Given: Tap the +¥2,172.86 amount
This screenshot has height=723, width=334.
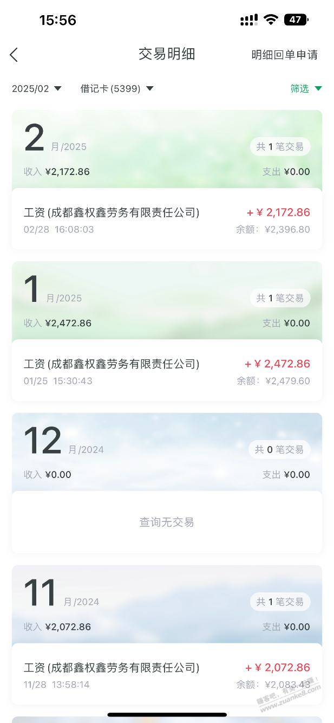Looking at the screenshot, I should click(x=278, y=212).
